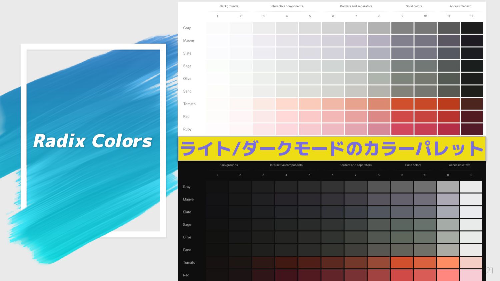Choose dark palette Tomato step 9 swatch
Screen dimensions: 500x281
pos(402,263)
